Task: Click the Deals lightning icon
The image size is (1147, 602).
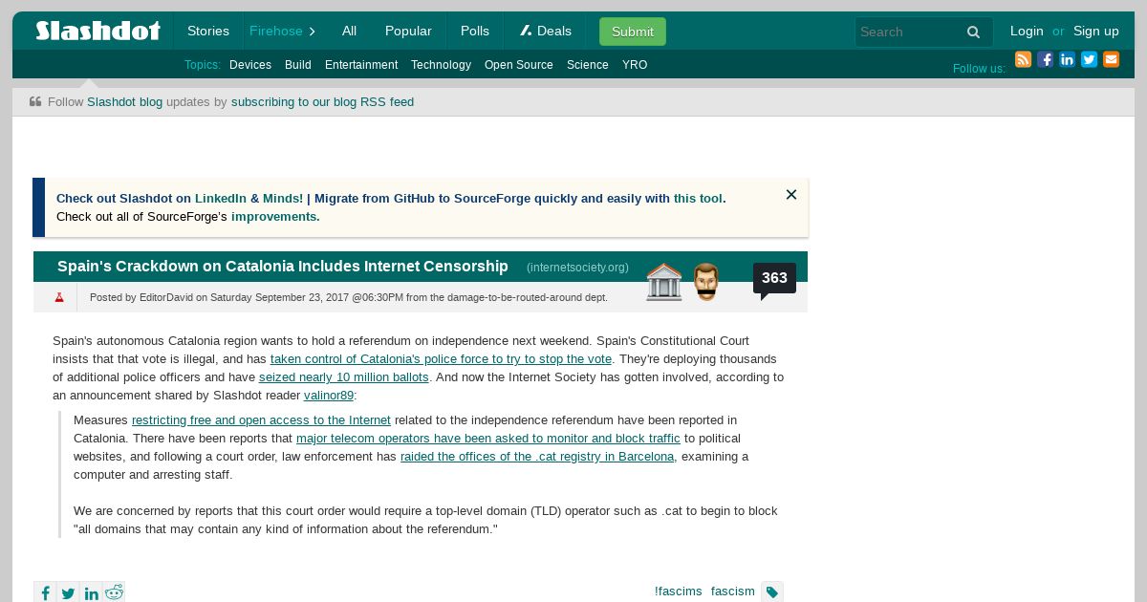Action: coord(526,31)
